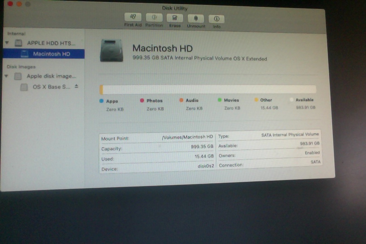Click the First Aid label
This screenshot has height=244, width=366.
[133, 25]
